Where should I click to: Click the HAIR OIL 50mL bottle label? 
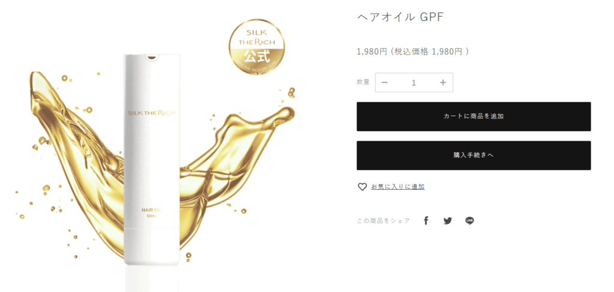tap(152, 212)
